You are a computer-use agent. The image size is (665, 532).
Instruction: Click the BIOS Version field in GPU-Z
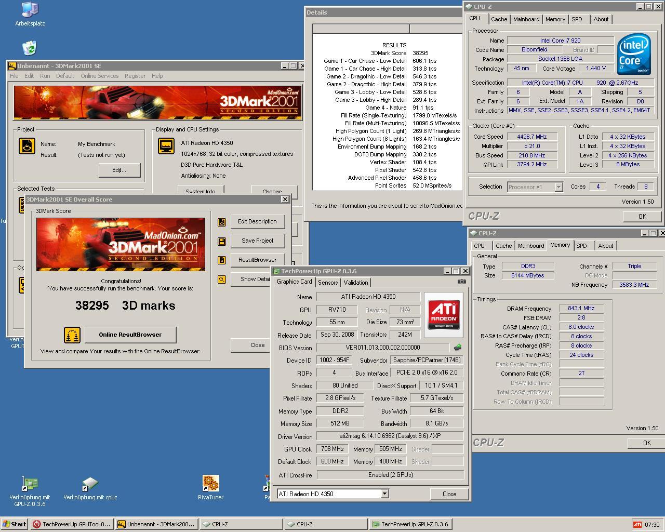[383, 348]
